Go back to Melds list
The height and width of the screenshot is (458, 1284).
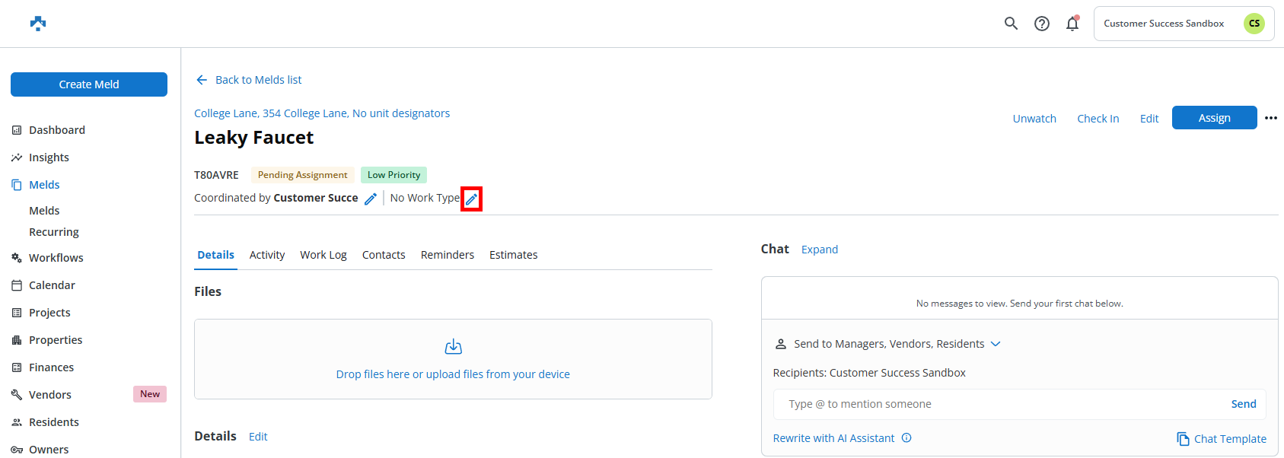pyautogui.click(x=249, y=80)
